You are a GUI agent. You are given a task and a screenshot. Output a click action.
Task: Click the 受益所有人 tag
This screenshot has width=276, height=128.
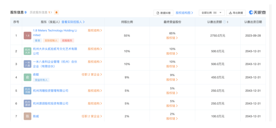tap(41, 80)
